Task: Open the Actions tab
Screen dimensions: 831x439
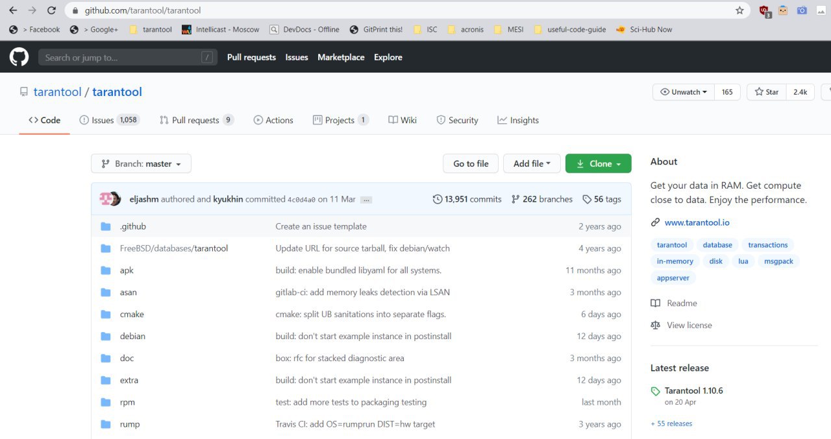Action: (273, 120)
